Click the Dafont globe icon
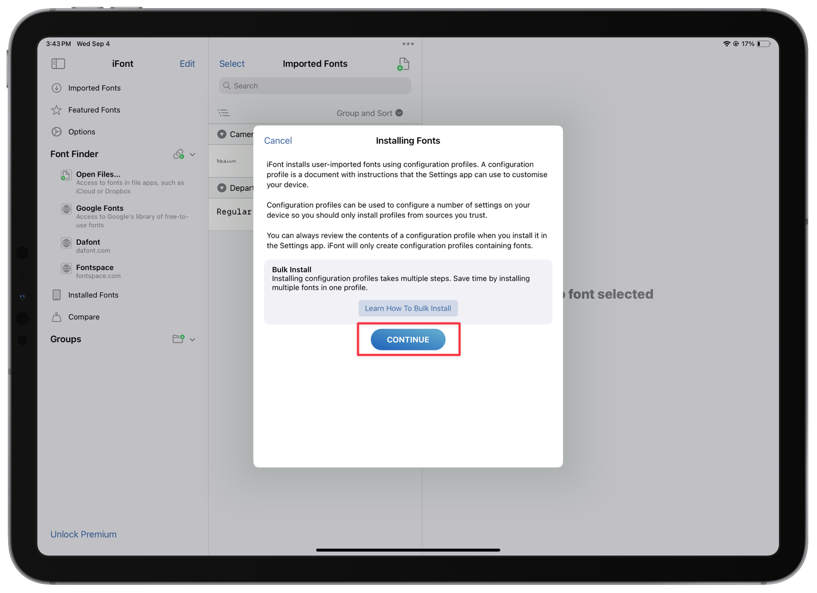The image size is (817, 593). pyautogui.click(x=66, y=243)
